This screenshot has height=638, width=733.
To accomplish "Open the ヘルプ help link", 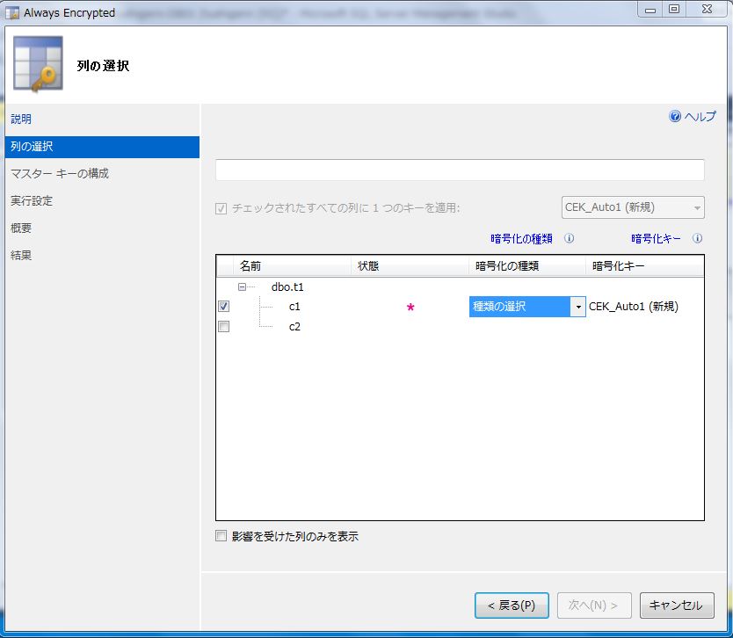I will [700, 116].
